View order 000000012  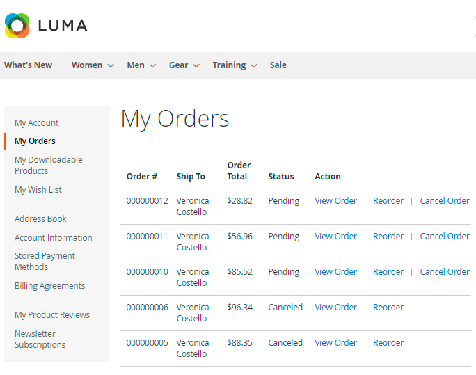(x=335, y=201)
